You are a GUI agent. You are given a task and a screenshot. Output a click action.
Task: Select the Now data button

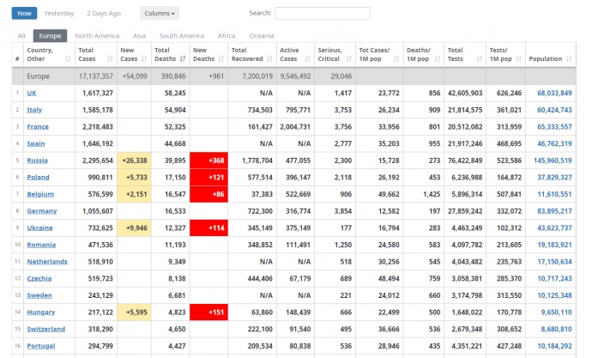point(25,14)
